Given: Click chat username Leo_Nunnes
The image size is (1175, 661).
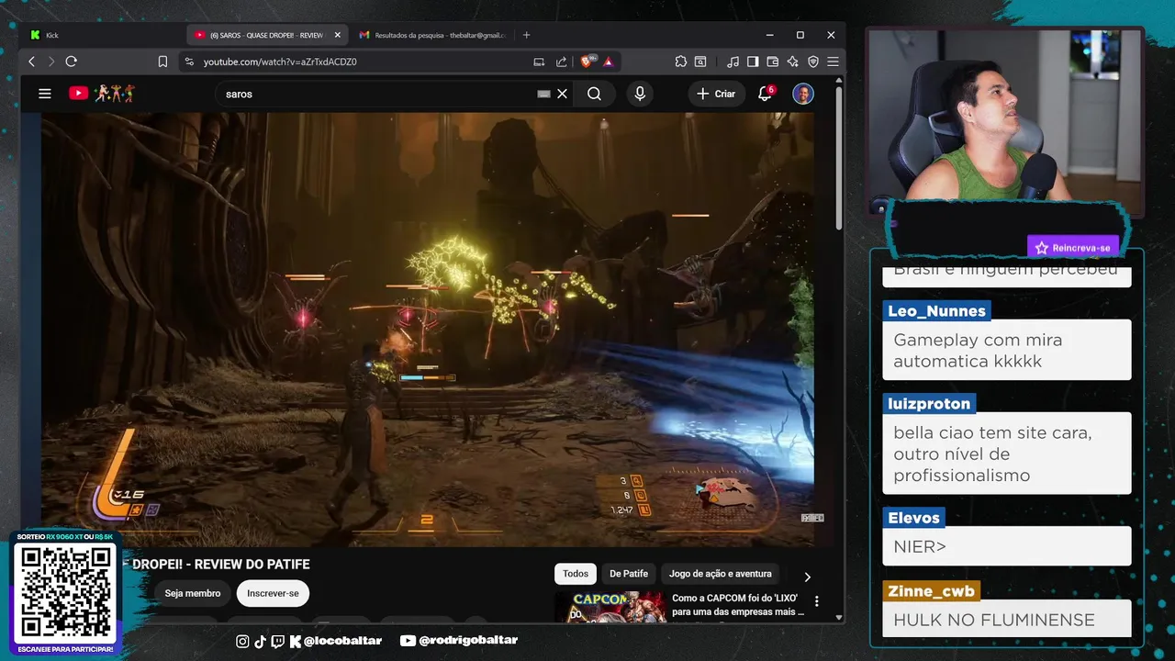Looking at the screenshot, I should [936, 311].
